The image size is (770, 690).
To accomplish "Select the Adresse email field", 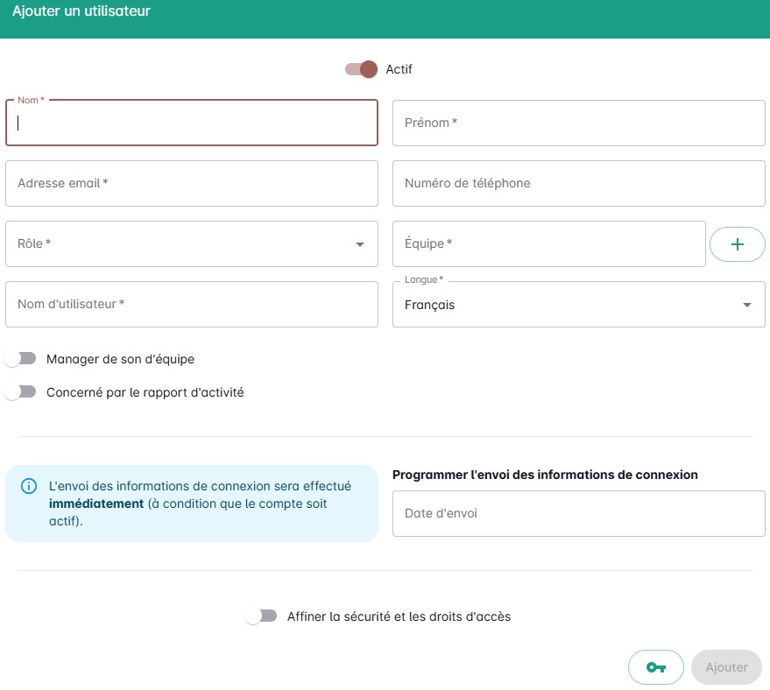I will [192, 183].
